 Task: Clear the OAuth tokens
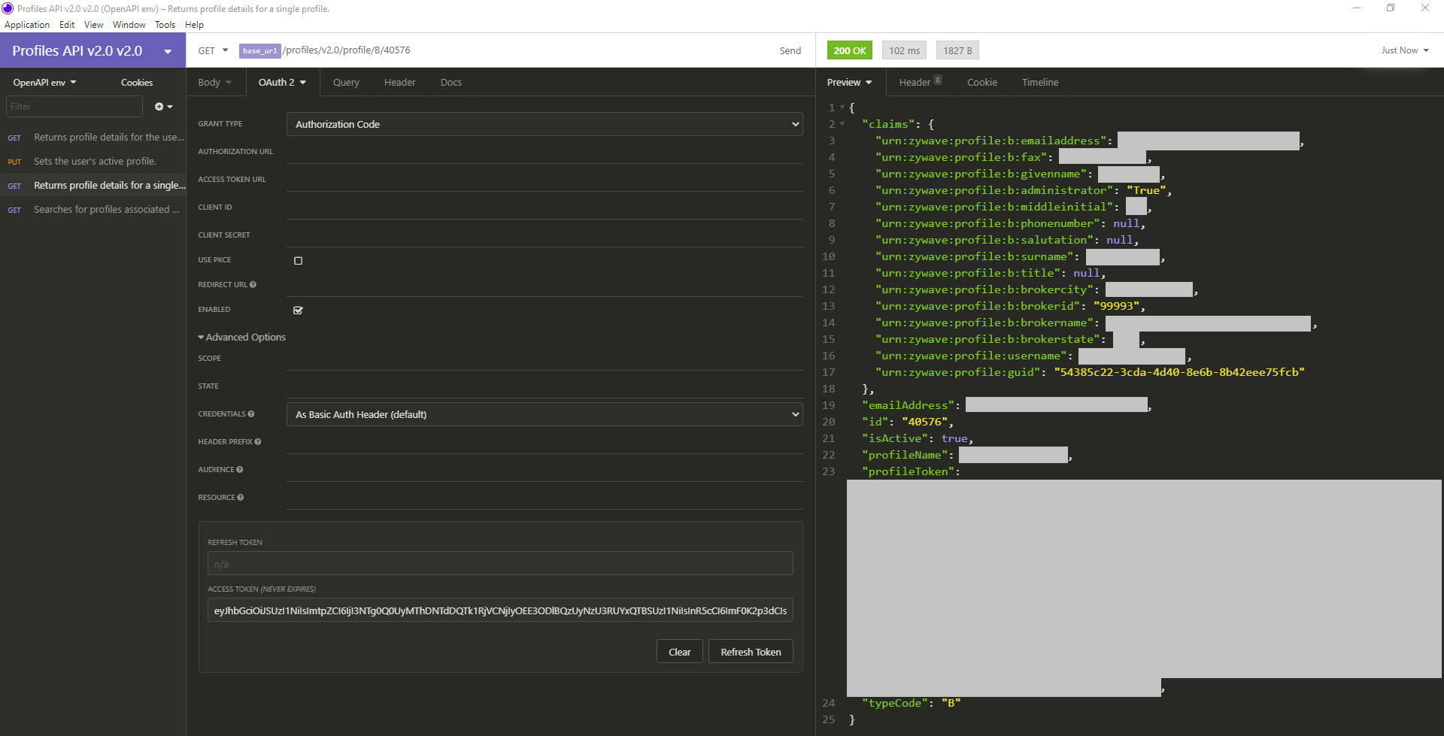tap(680, 652)
